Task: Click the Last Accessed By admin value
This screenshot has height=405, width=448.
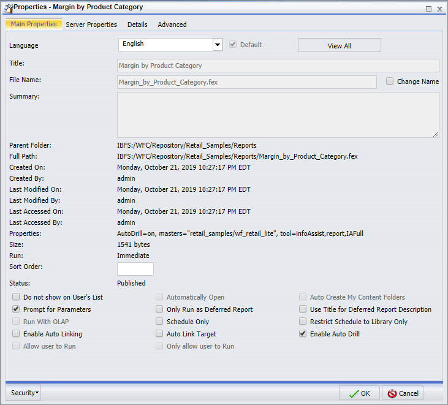Action: [x=126, y=222]
